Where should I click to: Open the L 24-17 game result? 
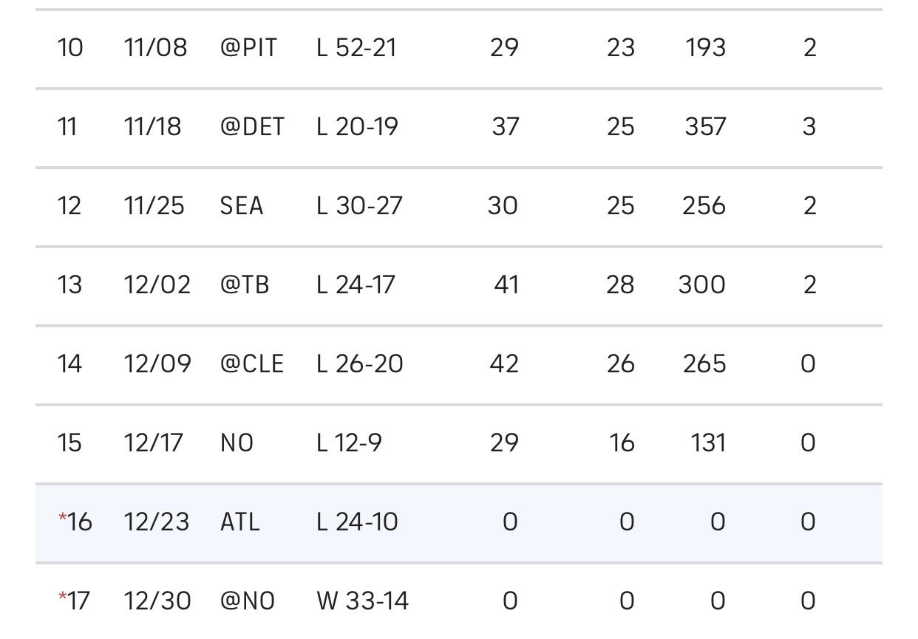[x=356, y=285]
